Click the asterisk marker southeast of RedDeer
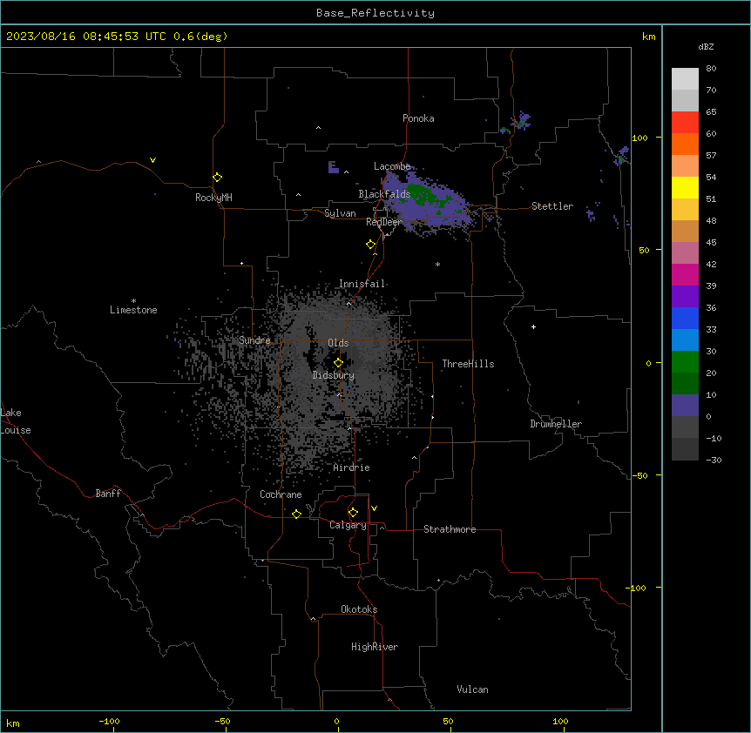 (437, 264)
